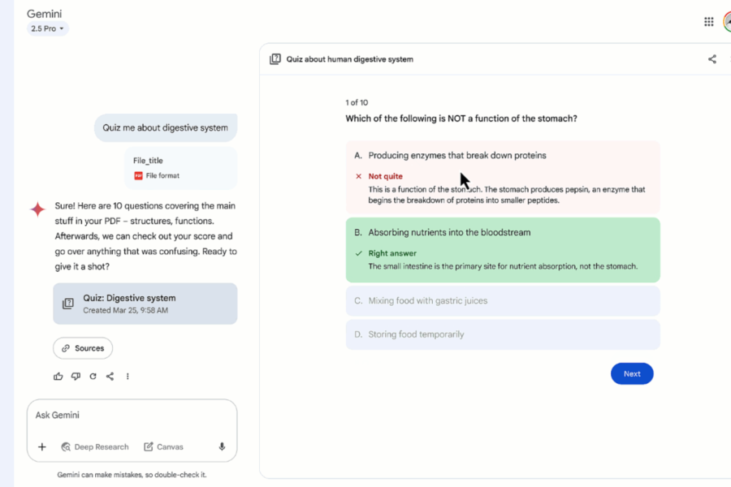Give the response a thumbs down
Screen dimensions: 731x487
[75, 376]
